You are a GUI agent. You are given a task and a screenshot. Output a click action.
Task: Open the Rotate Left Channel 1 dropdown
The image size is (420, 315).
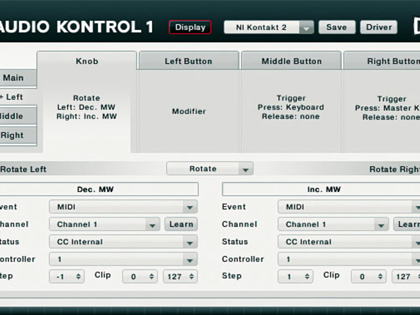point(105,225)
